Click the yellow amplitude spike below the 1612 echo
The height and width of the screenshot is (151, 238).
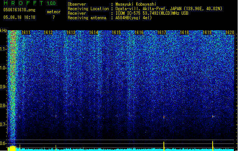pos(56,148)
